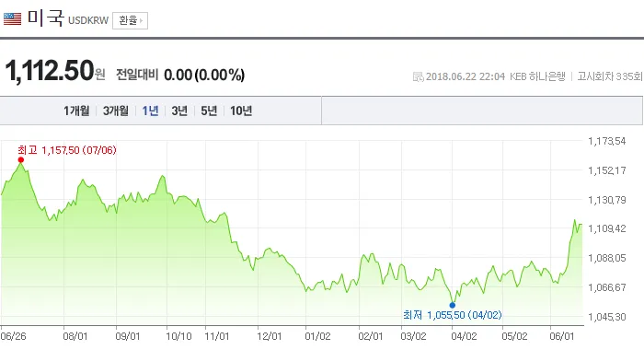Click the 2018.06.22 22:04 timestamp
Viewport: 644px width, 350px height.
(x=466, y=76)
